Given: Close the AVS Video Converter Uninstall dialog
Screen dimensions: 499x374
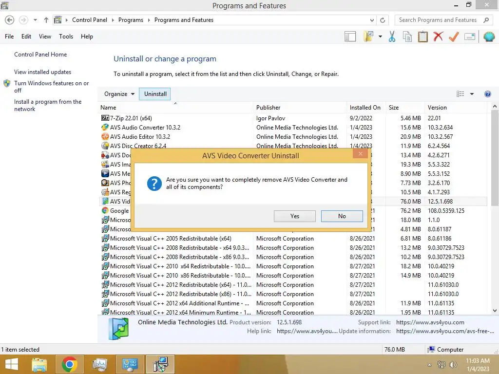Looking at the screenshot, I should 360,154.
